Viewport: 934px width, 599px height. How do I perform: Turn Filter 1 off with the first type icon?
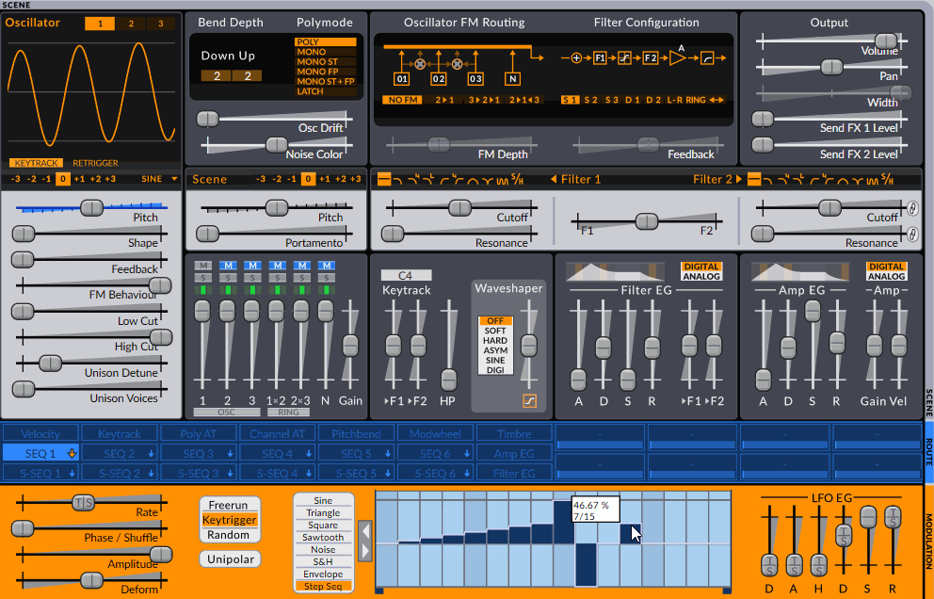tap(384, 179)
